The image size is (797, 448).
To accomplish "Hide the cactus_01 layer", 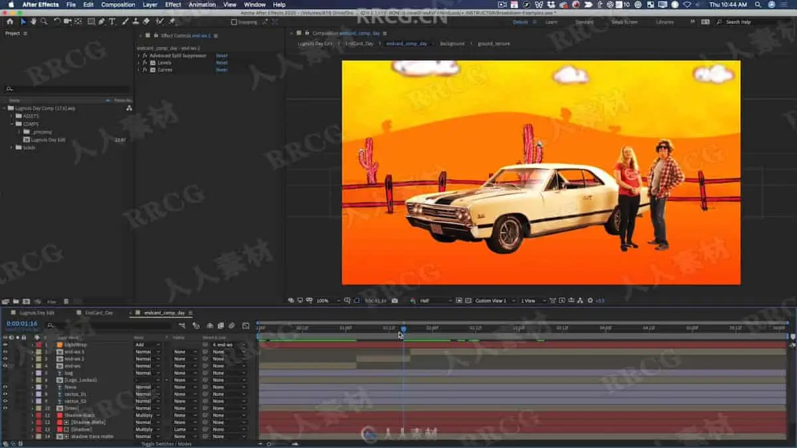I will tap(5, 394).
